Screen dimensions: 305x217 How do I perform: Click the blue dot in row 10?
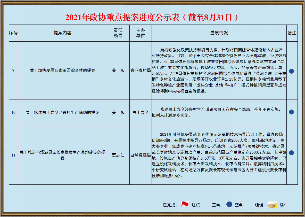point(291,112)
